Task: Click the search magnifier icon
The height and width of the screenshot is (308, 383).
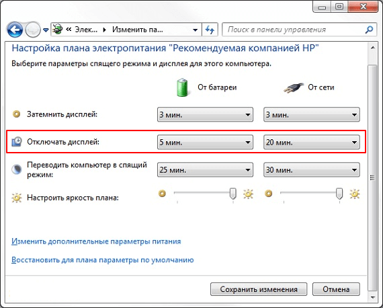Action: [369, 30]
